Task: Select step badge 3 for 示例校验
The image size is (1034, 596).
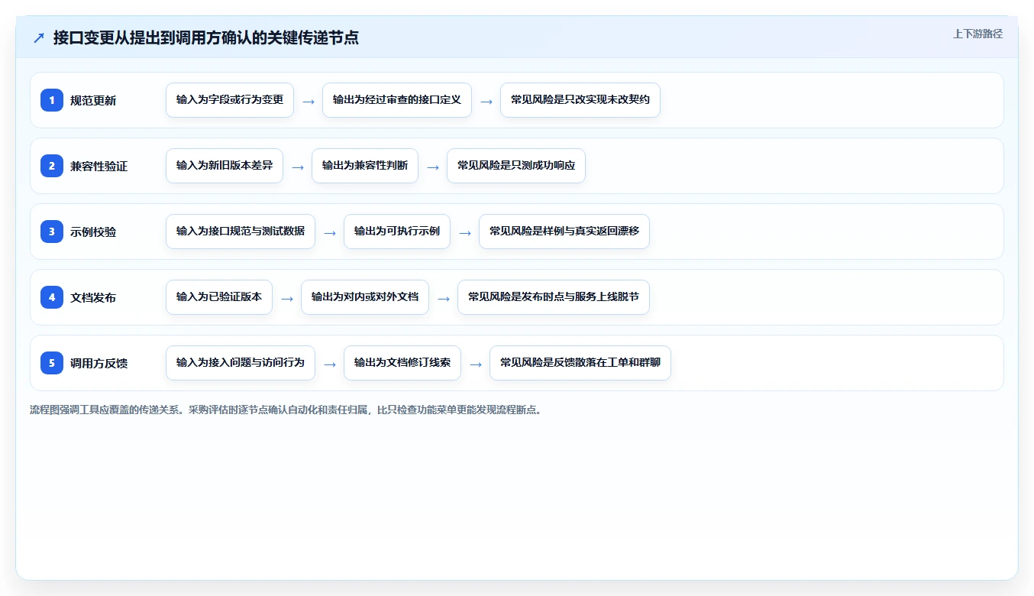Action: click(x=52, y=232)
